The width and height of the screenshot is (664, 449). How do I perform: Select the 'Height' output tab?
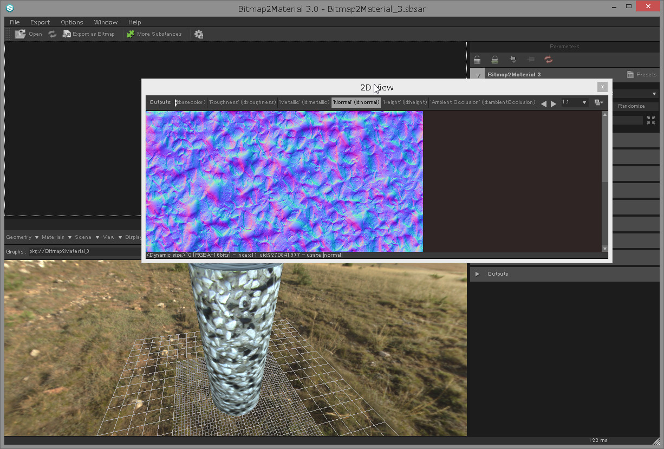(x=405, y=102)
